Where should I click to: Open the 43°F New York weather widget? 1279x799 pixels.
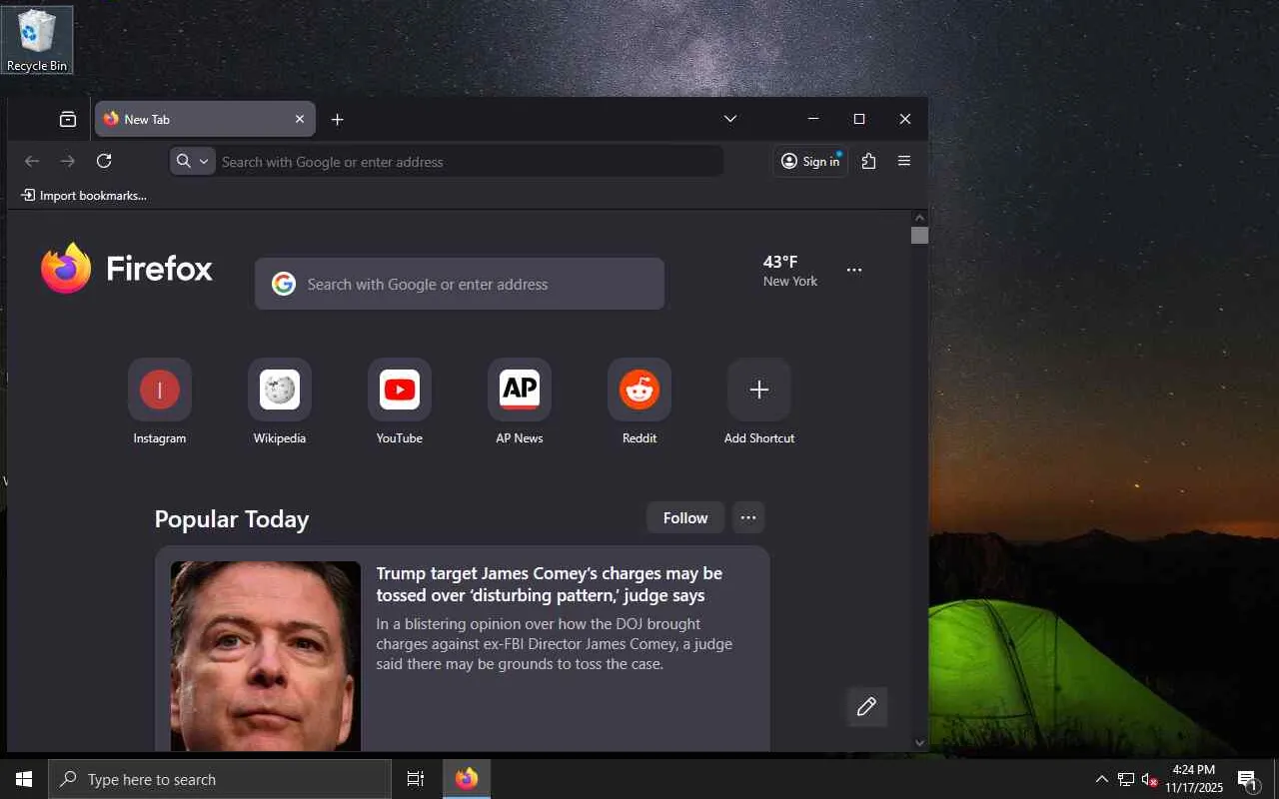tap(790, 270)
